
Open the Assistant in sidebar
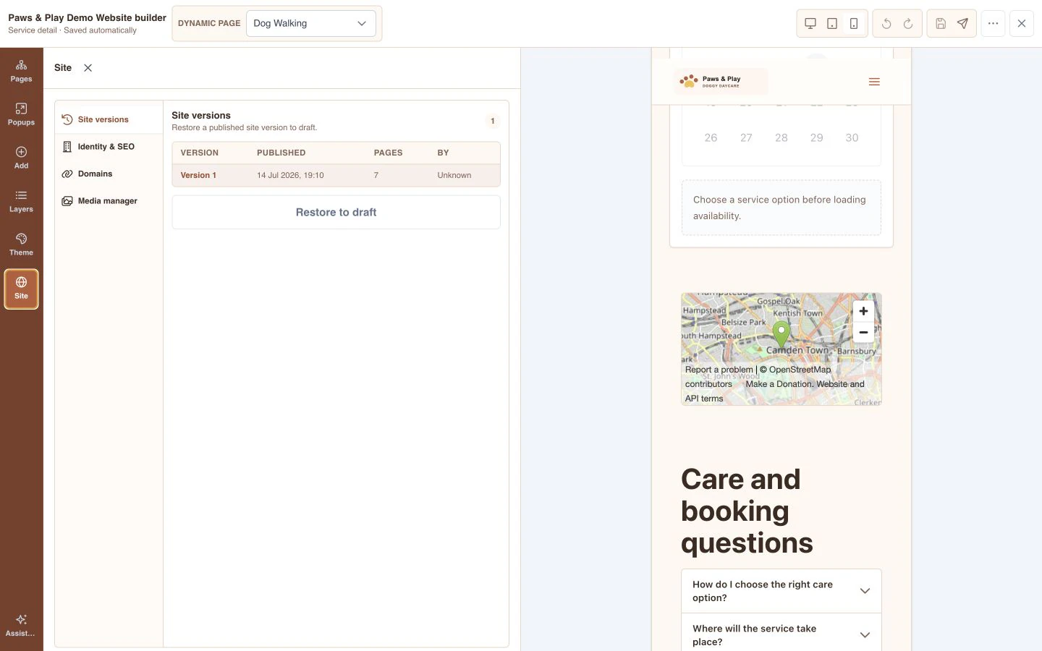coord(21,626)
